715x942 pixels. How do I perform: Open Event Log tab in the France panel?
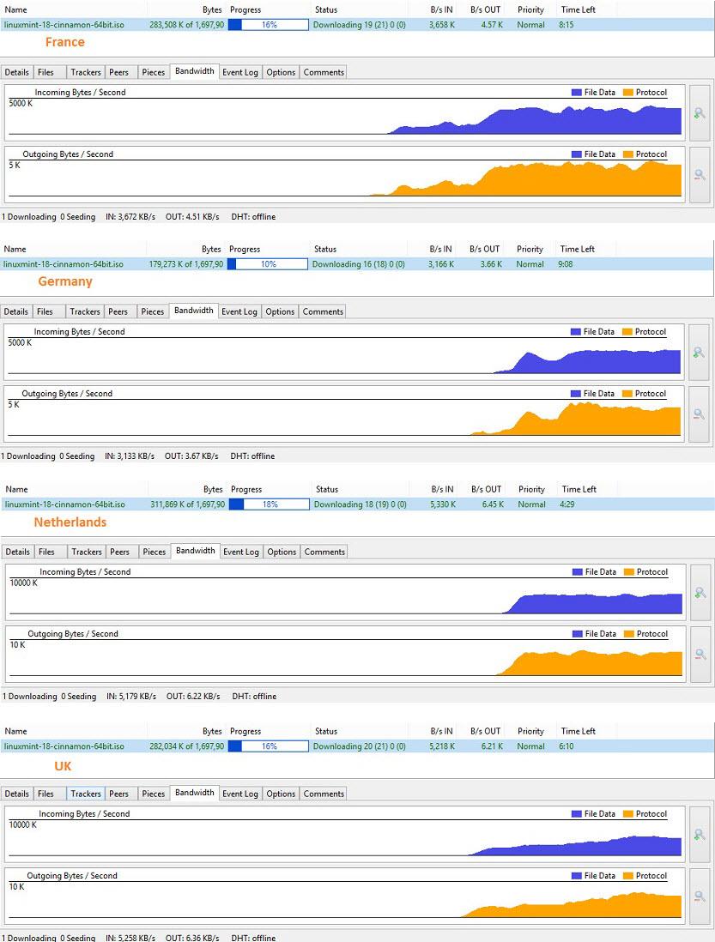tap(240, 72)
